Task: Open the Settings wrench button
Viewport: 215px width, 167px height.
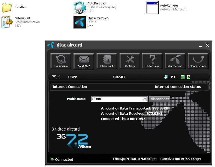Action: pos(130,61)
